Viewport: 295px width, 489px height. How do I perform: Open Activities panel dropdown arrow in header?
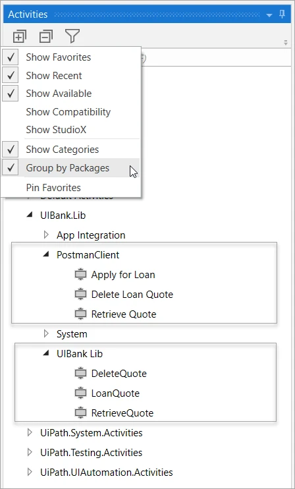tap(269, 15)
